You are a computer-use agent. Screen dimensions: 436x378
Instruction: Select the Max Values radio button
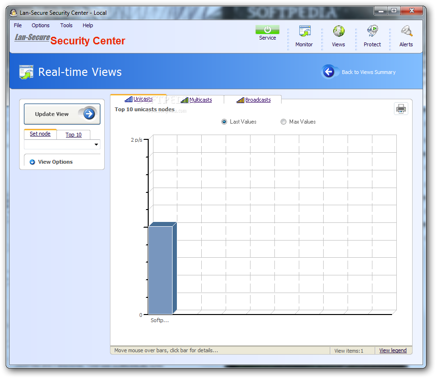283,122
